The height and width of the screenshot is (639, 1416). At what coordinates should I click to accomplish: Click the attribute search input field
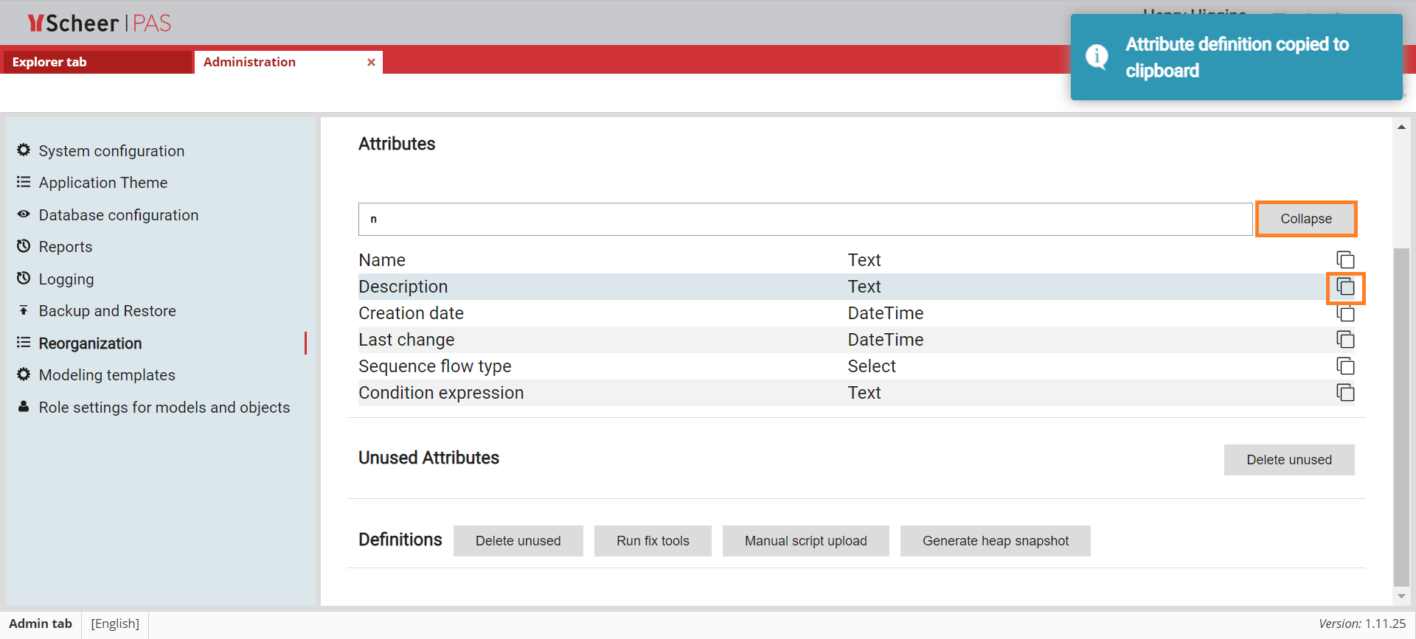click(x=805, y=219)
